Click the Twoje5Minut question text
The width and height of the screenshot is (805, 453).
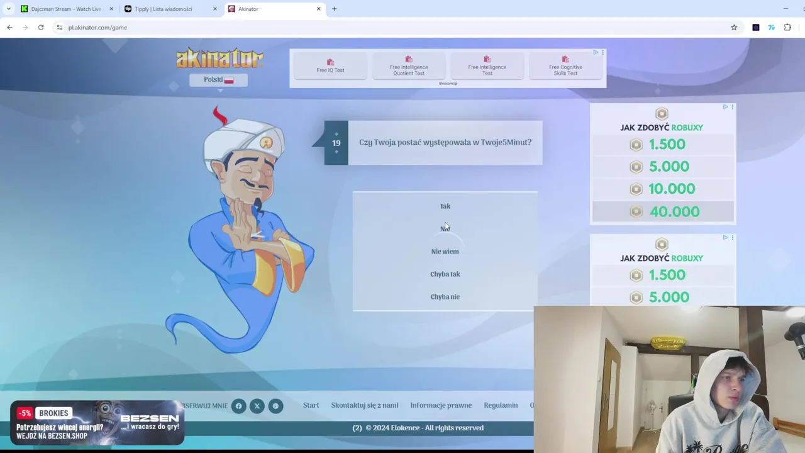(445, 142)
